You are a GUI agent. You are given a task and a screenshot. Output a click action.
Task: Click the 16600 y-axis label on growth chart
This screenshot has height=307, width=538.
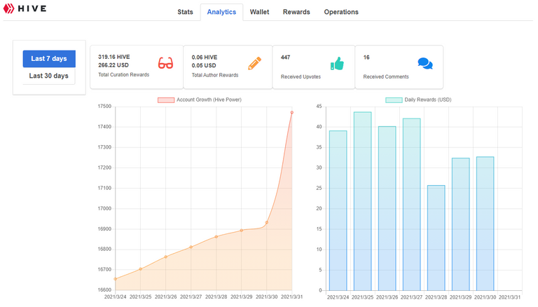tap(104, 290)
